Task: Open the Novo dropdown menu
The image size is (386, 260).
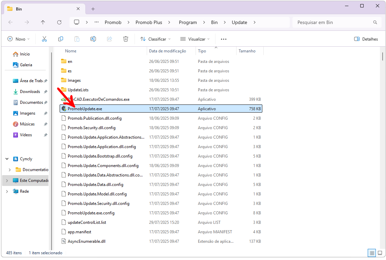Action: [19, 39]
